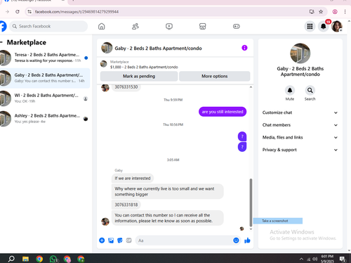The width and height of the screenshot is (351, 263).
Task: Click the browser address bar URL
Action: (77, 11)
